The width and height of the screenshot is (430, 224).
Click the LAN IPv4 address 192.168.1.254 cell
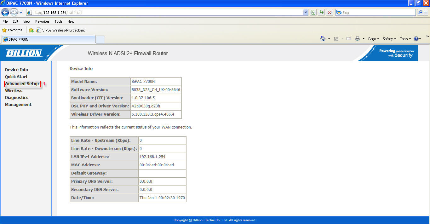[x=162, y=157]
